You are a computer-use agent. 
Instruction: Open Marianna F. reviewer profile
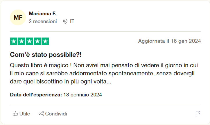point(42,14)
